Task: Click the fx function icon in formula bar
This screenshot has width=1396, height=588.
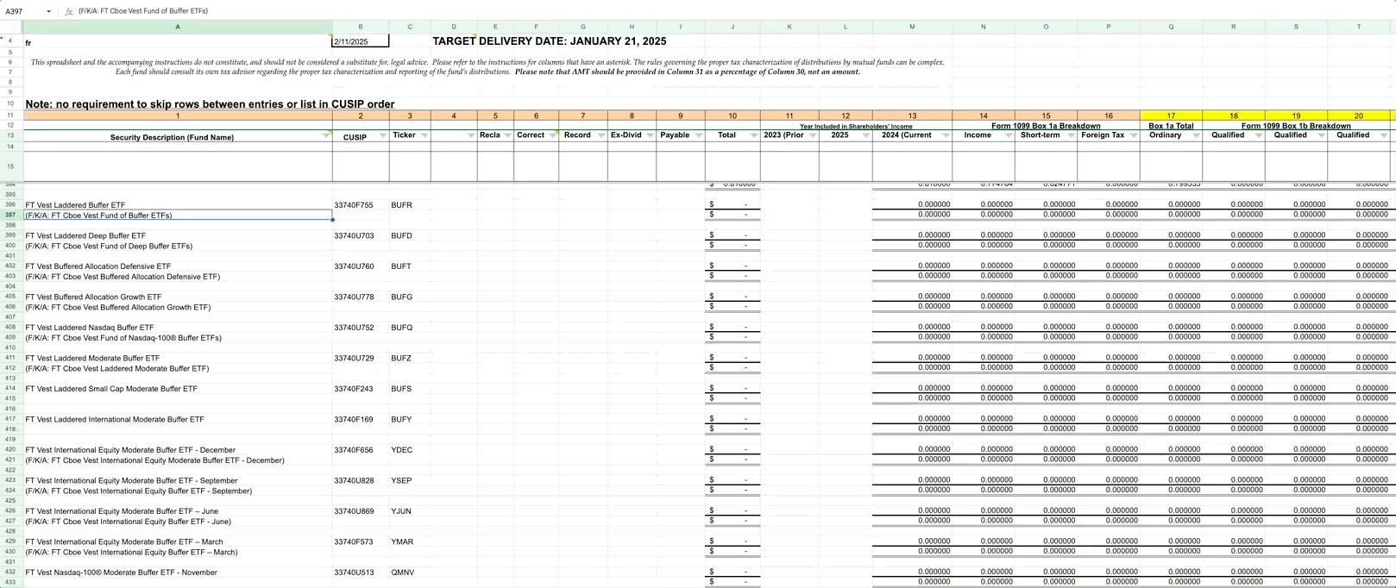Action: point(69,11)
